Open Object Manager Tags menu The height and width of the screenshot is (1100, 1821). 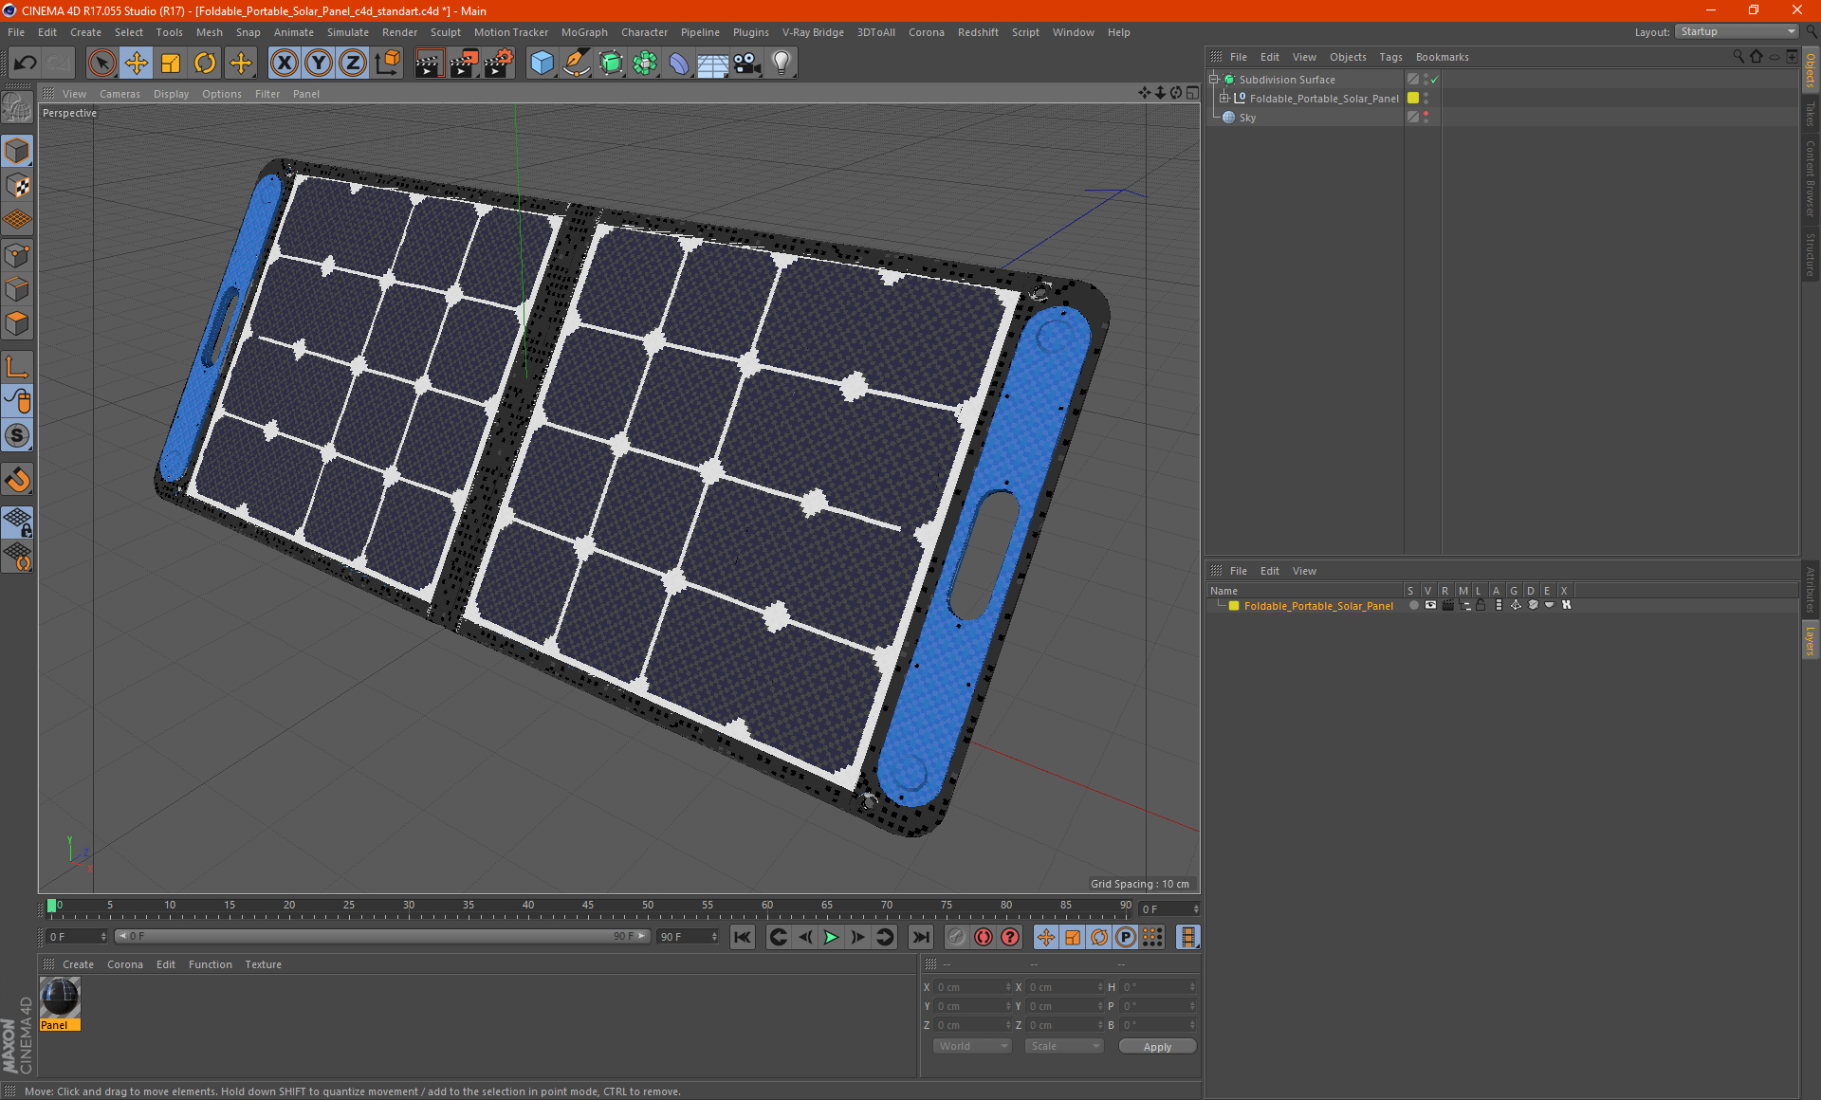1390,57
